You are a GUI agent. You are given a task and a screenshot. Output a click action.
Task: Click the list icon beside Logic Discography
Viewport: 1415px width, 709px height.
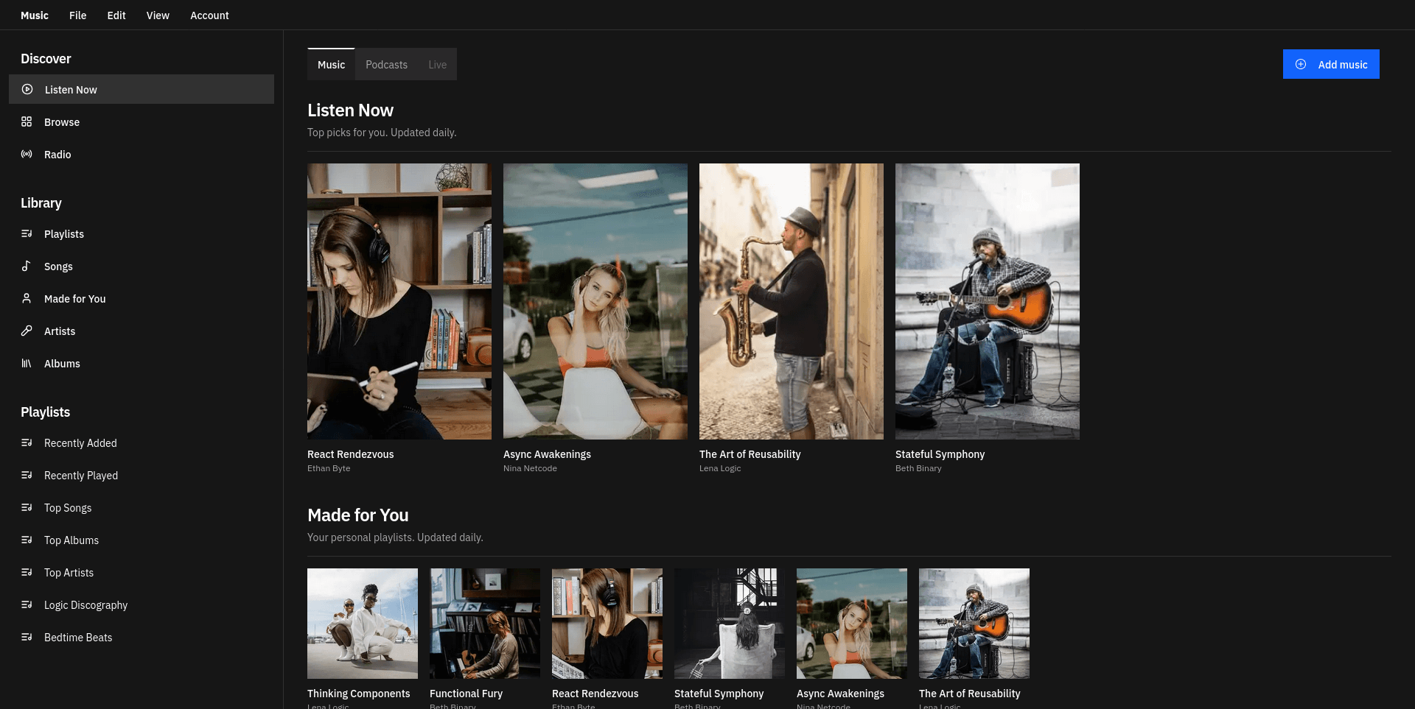click(27, 604)
